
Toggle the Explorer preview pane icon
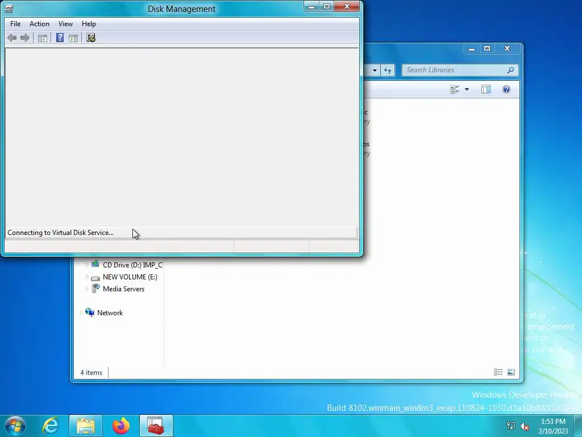click(486, 89)
